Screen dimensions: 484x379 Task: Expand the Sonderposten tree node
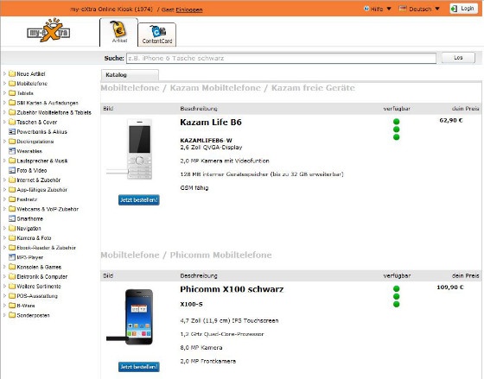point(4,315)
